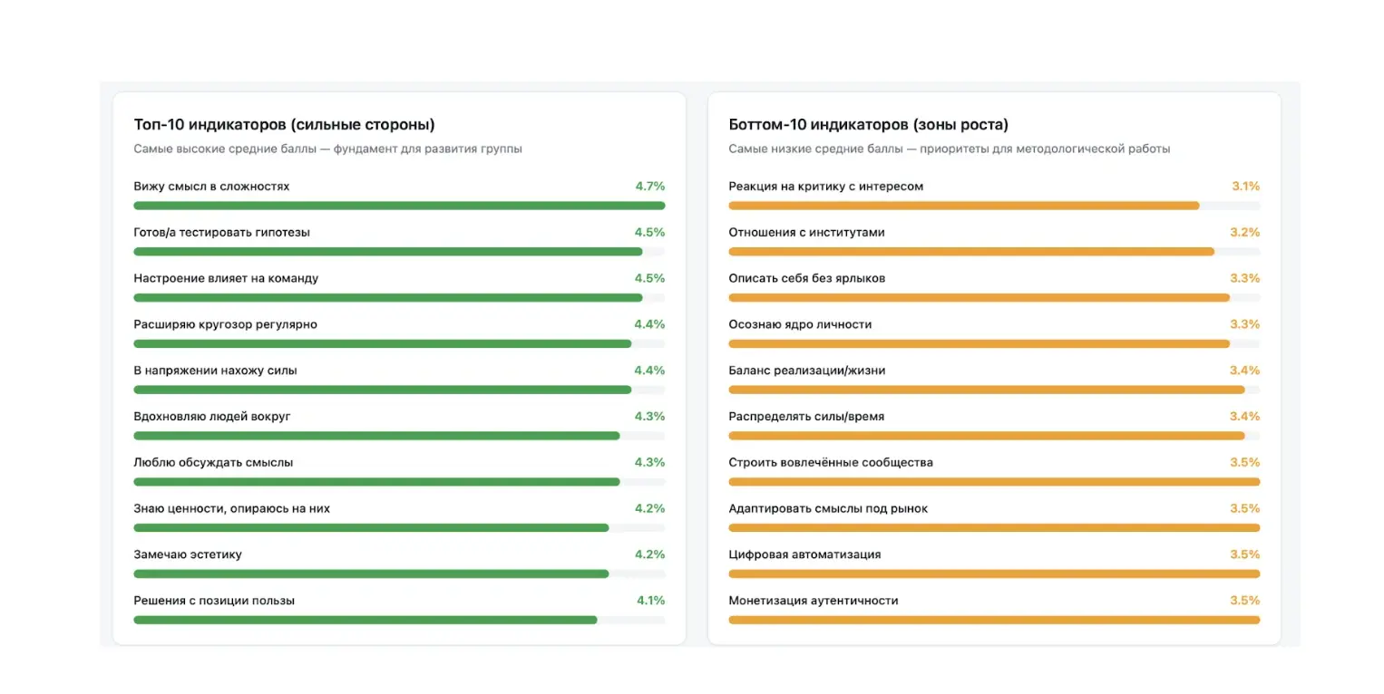Click the 3.5% value for Монетизация аутентичности
Screen dimensions: 1384x694
click(x=1244, y=601)
